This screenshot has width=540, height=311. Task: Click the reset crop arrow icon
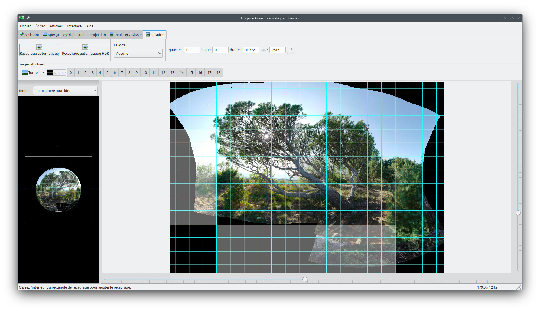pyautogui.click(x=291, y=50)
